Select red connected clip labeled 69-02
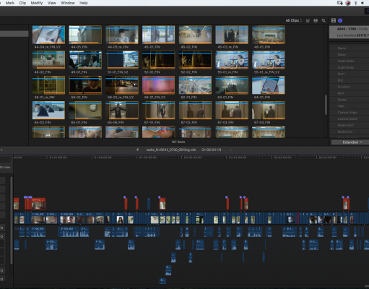Viewport: 369px width, 289px height. pos(38,204)
